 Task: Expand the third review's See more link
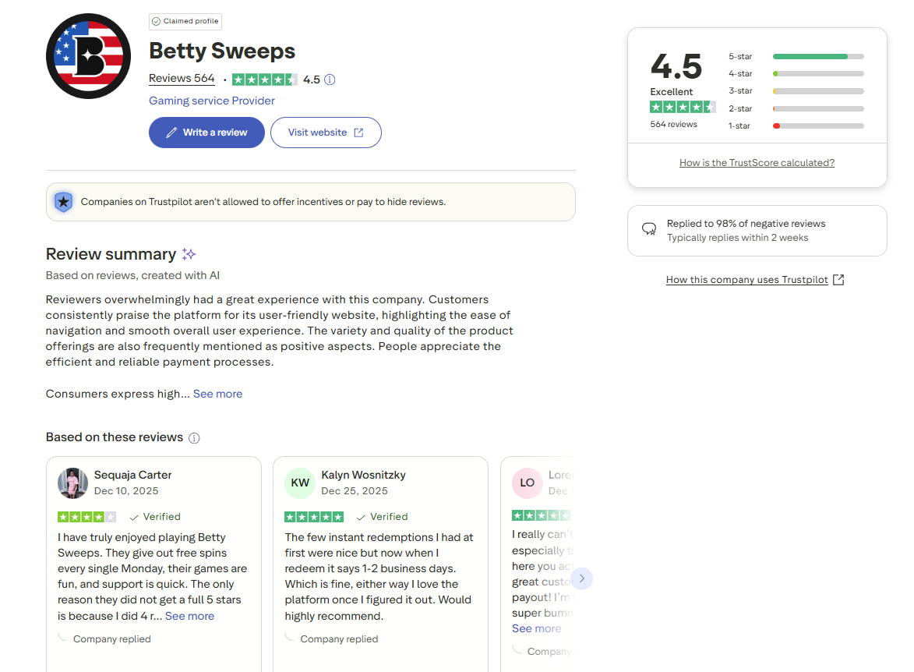click(x=536, y=628)
